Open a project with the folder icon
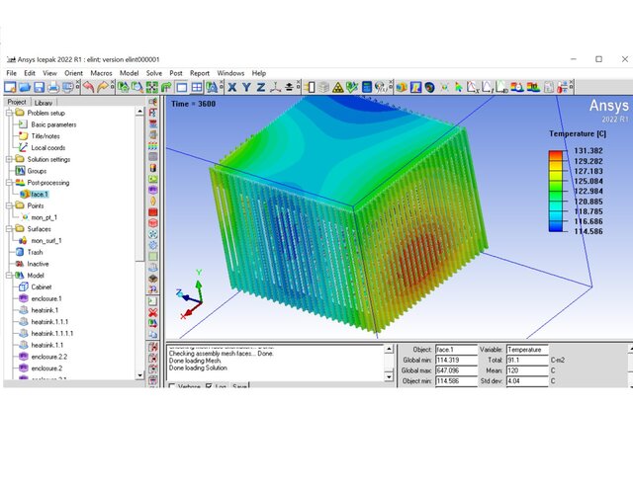633x489 pixels. (x=25, y=87)
